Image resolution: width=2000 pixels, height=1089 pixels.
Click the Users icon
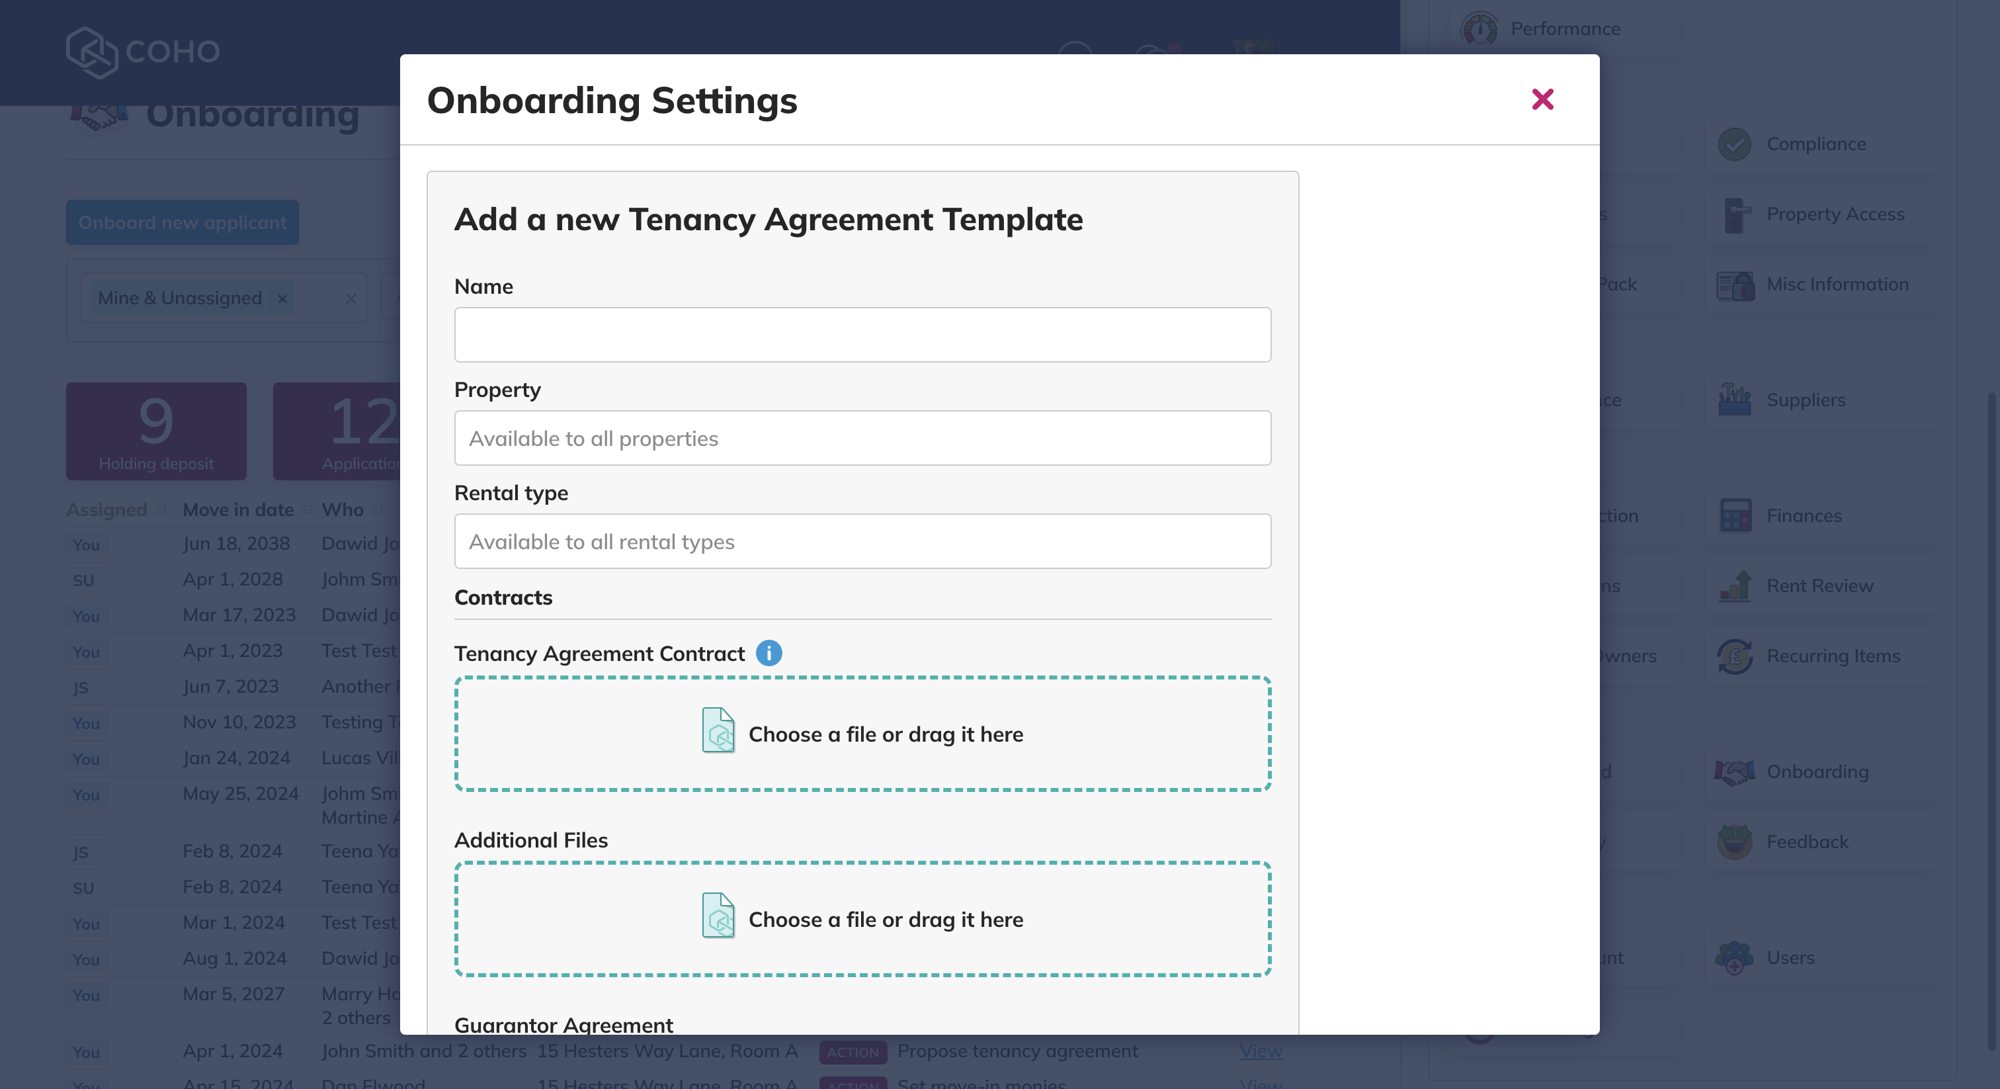tap(1735, 958)
